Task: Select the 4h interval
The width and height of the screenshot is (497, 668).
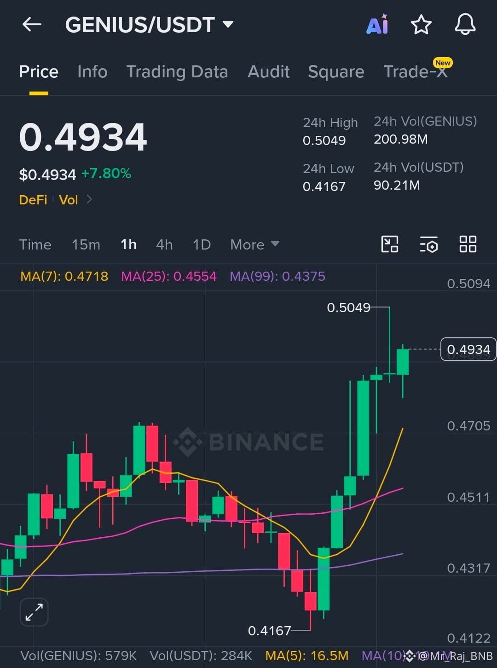Action: point(164,244)
